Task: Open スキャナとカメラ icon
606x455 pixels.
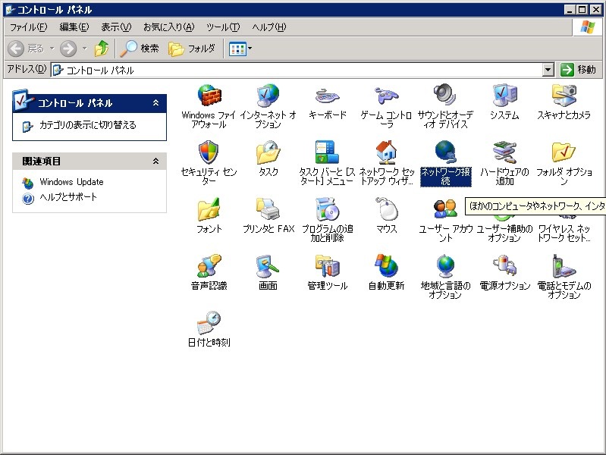Action: tap(564, 95)
